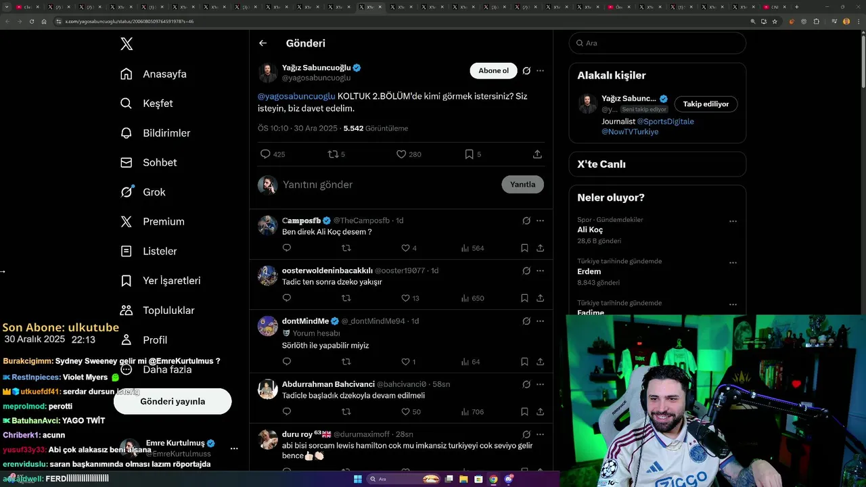Click the Ara search field on X
The width and height of the screenshot is (866, 487).
pos(658,43)
